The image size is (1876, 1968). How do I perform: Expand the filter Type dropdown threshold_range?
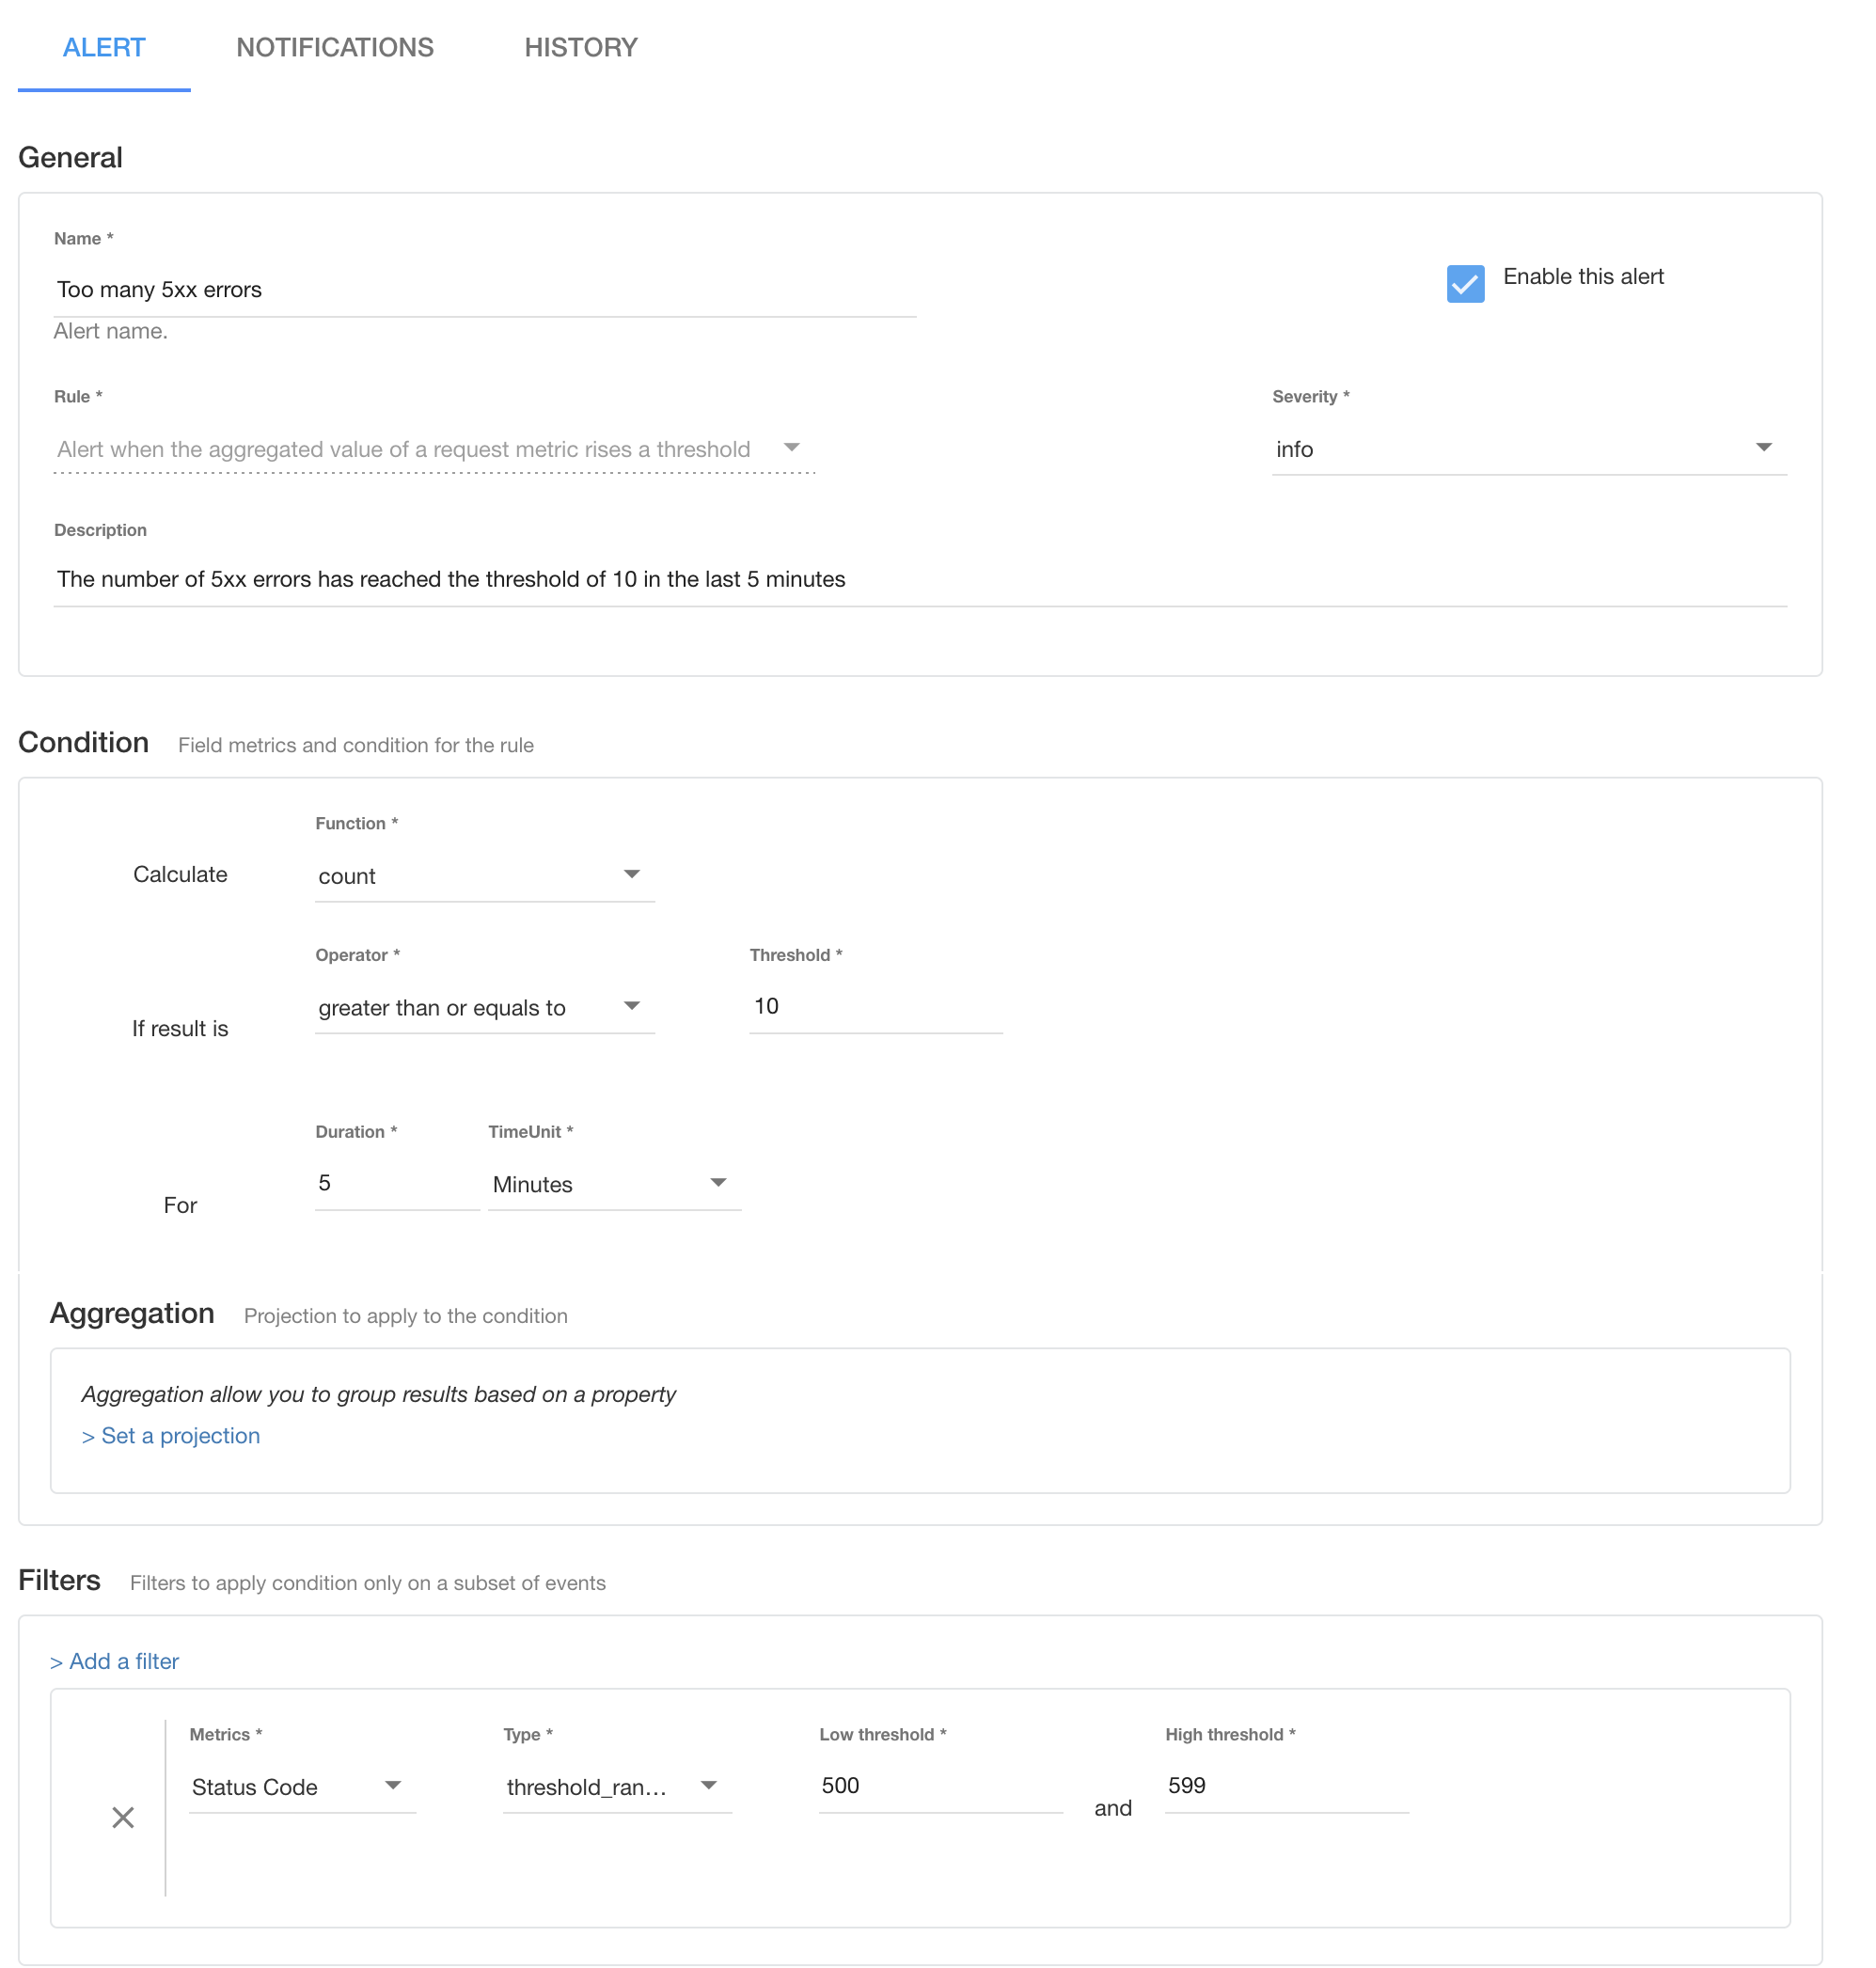coord(615,1787)
